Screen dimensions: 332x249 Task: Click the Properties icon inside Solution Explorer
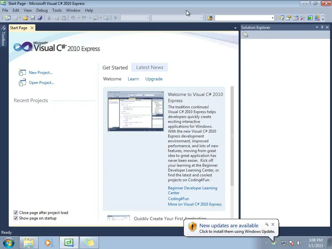[x=245, y=35]
